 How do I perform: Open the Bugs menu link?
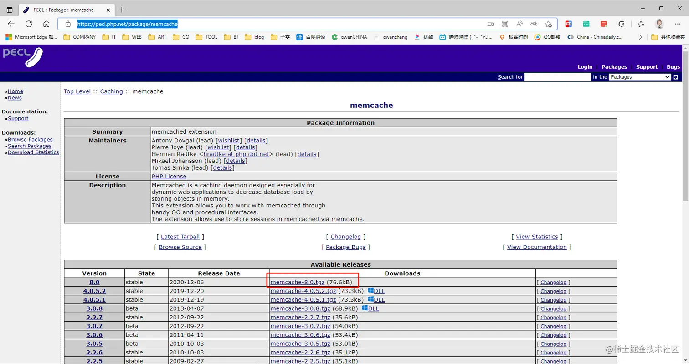point(673,67)
